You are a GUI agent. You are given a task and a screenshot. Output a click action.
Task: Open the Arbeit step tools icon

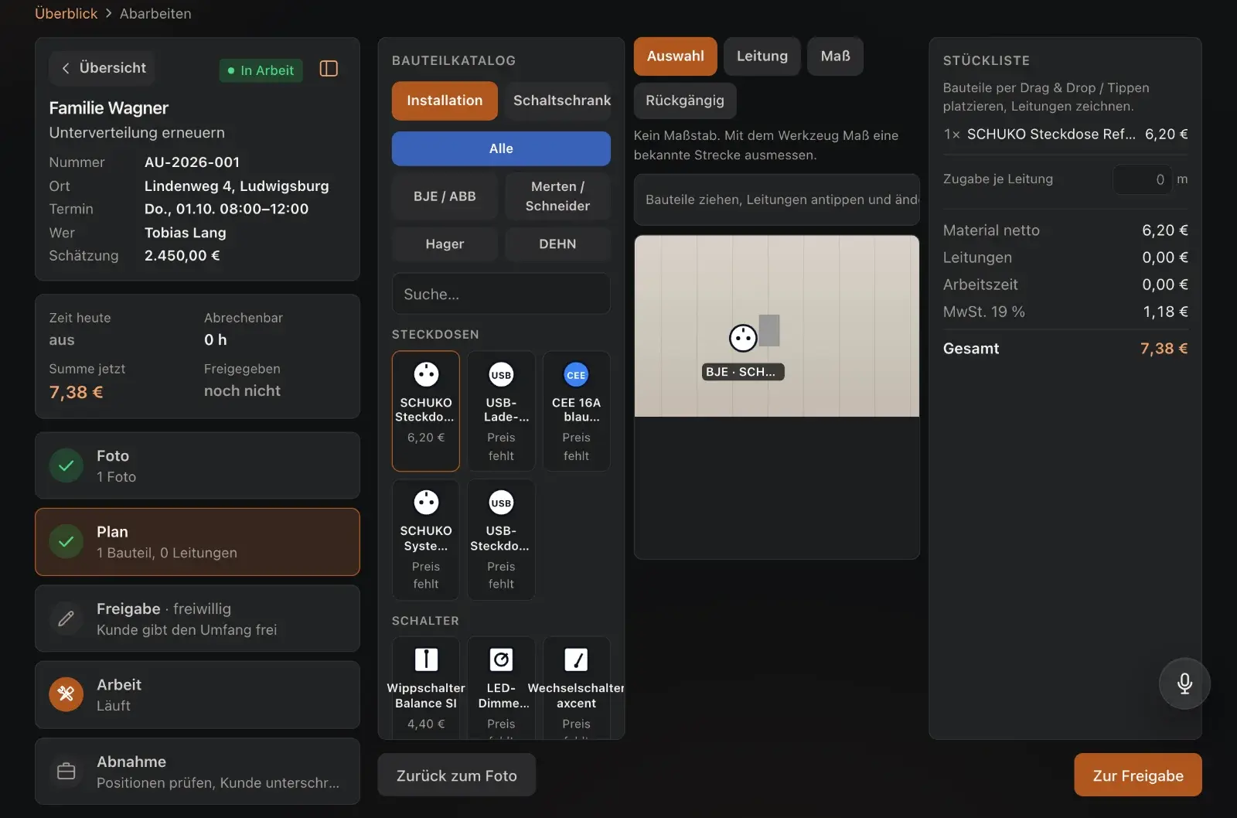click(66, 694)
